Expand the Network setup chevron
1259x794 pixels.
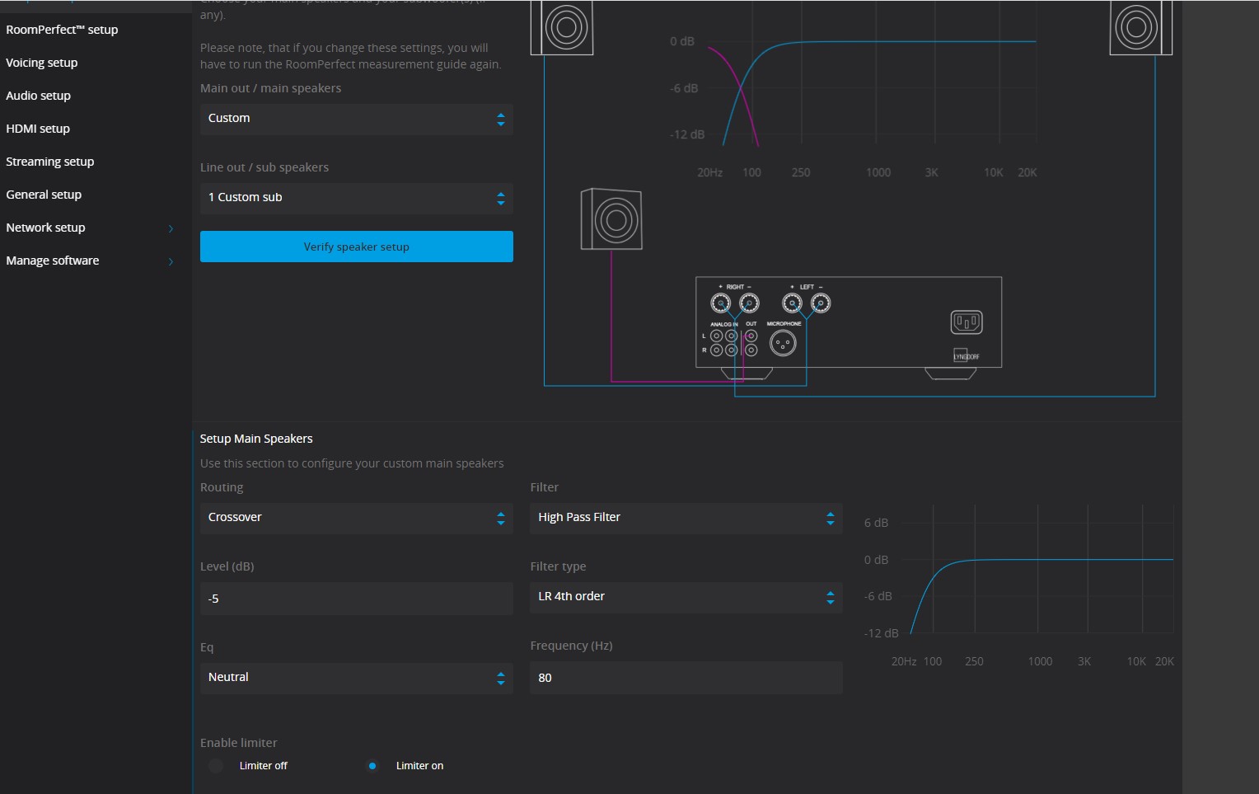(x=171, y=228)
